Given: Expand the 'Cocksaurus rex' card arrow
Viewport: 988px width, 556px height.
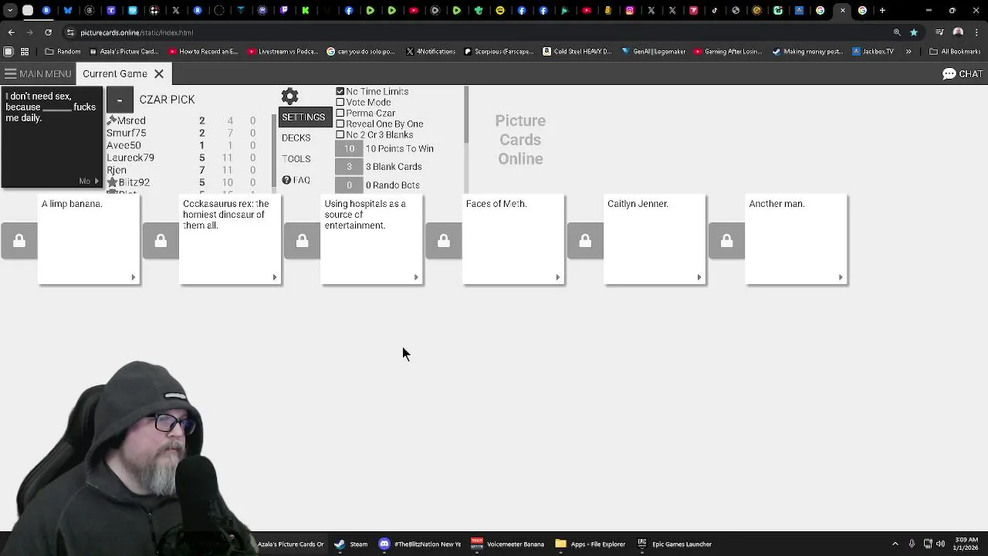Looking at the screenshot, I should [x=275, y=277].
